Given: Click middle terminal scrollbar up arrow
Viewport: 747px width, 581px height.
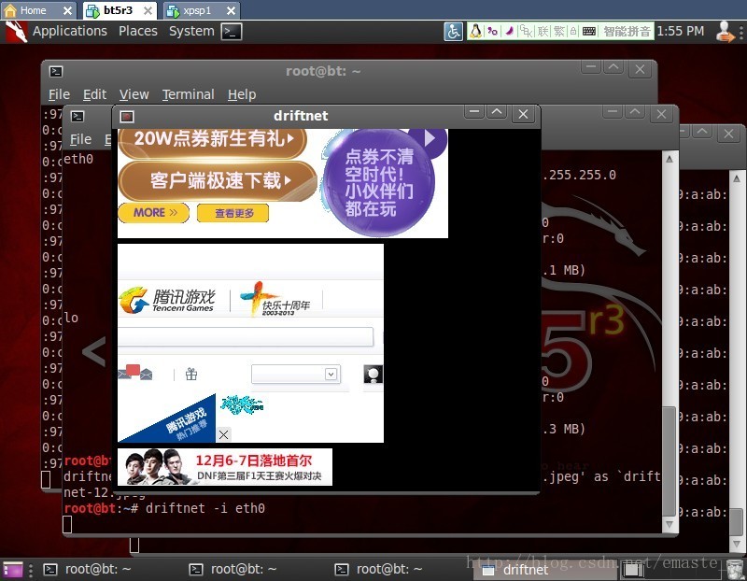Looking at the screenshot, I should [x=669, y=159].
